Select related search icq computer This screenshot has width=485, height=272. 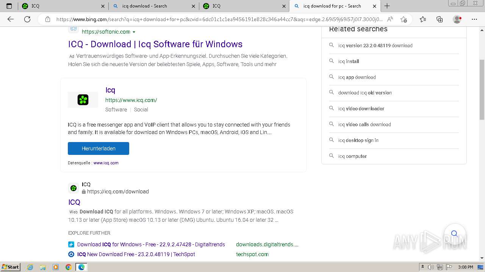coord(394,156)
